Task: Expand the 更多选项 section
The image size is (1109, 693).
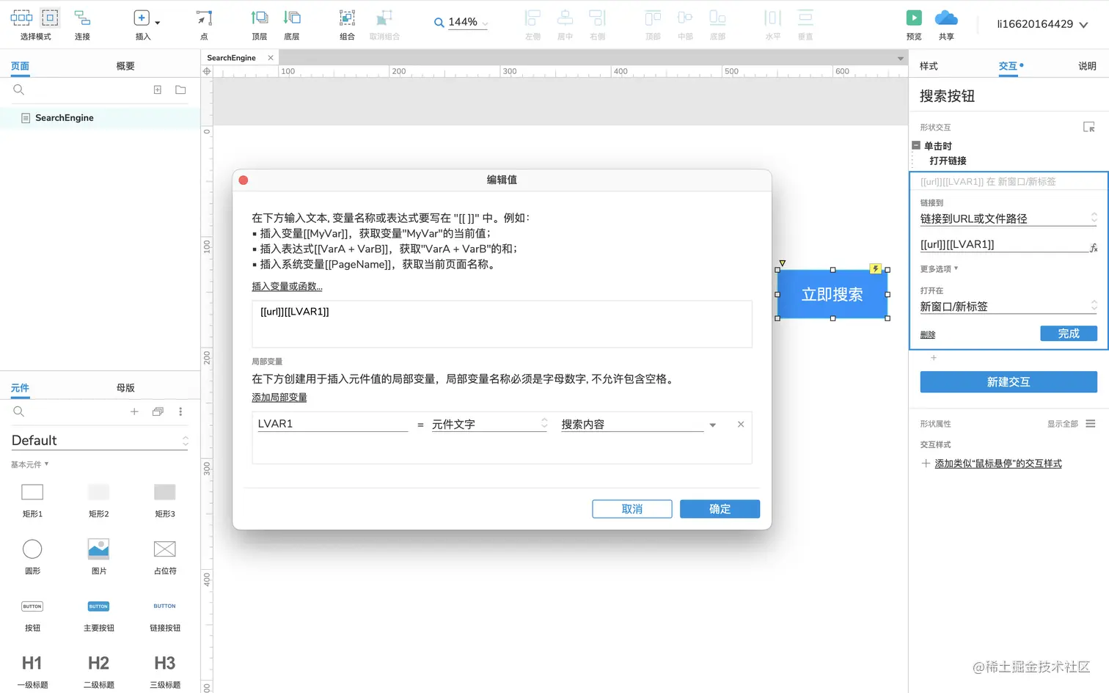Action: (939, 269)
